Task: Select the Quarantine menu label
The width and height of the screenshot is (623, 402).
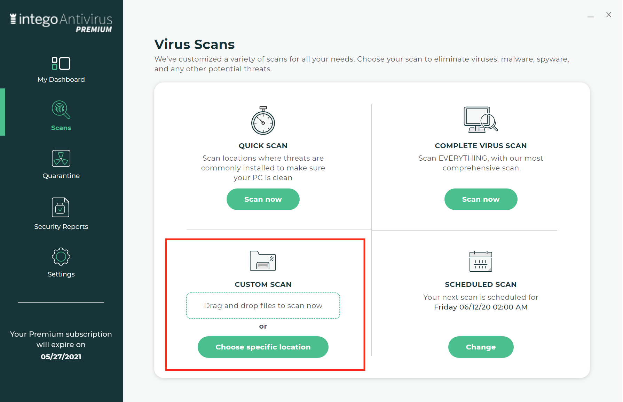Action: (61, 176)
